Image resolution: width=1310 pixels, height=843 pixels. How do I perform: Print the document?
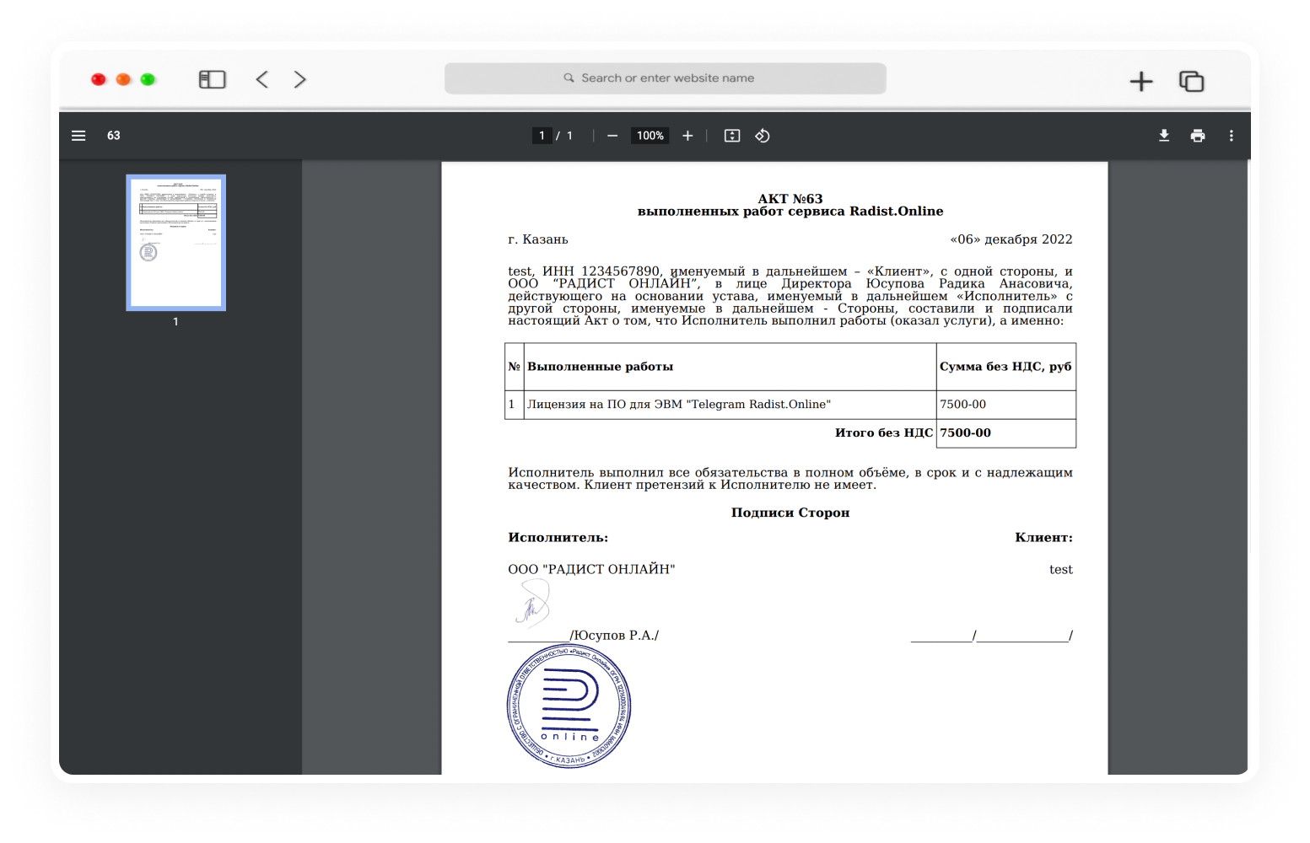tap(1198, 136)
